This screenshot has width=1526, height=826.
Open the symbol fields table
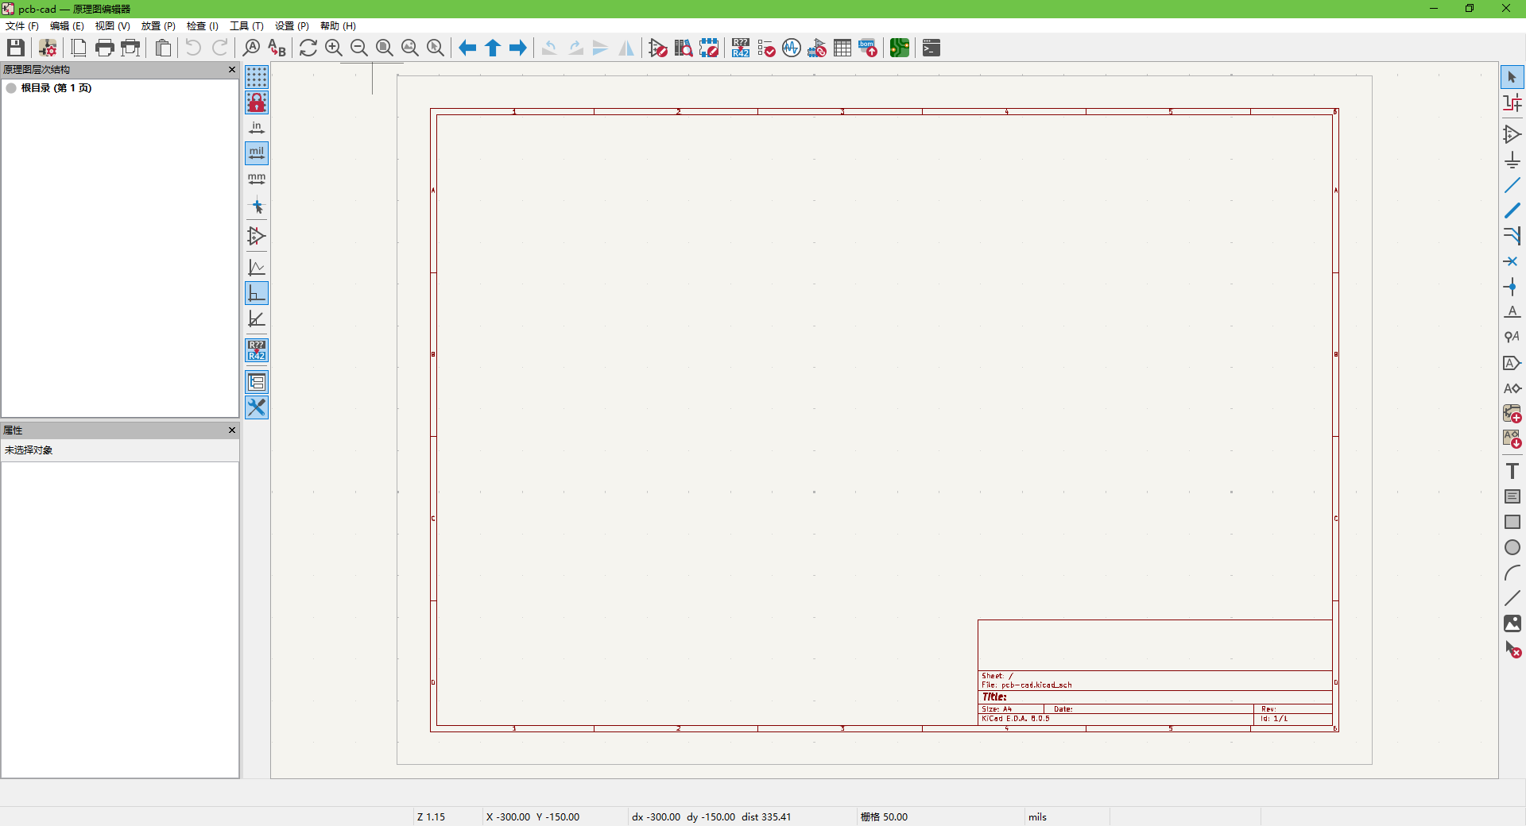[842, 48]
